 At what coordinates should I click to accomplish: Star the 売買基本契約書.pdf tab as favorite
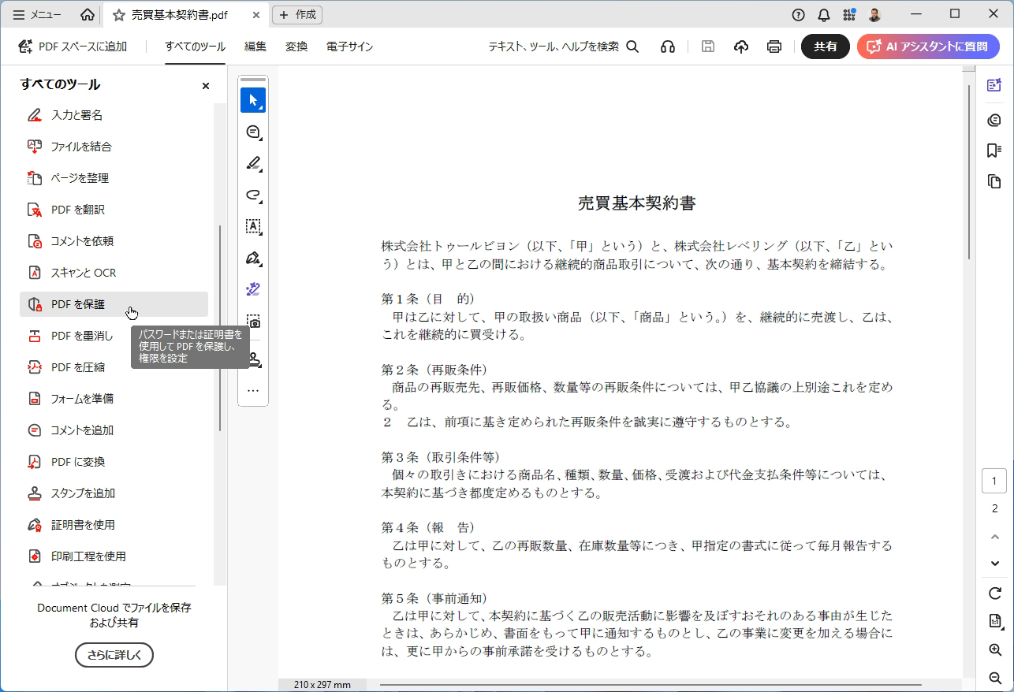tap(119, 15)
